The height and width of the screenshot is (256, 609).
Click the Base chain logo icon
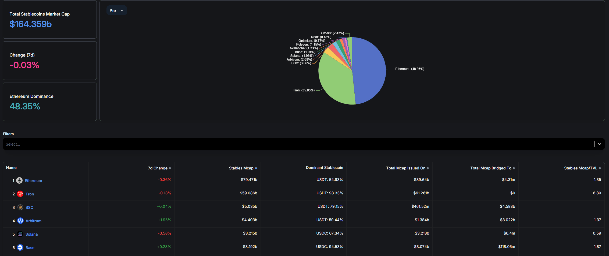(20, 247)
